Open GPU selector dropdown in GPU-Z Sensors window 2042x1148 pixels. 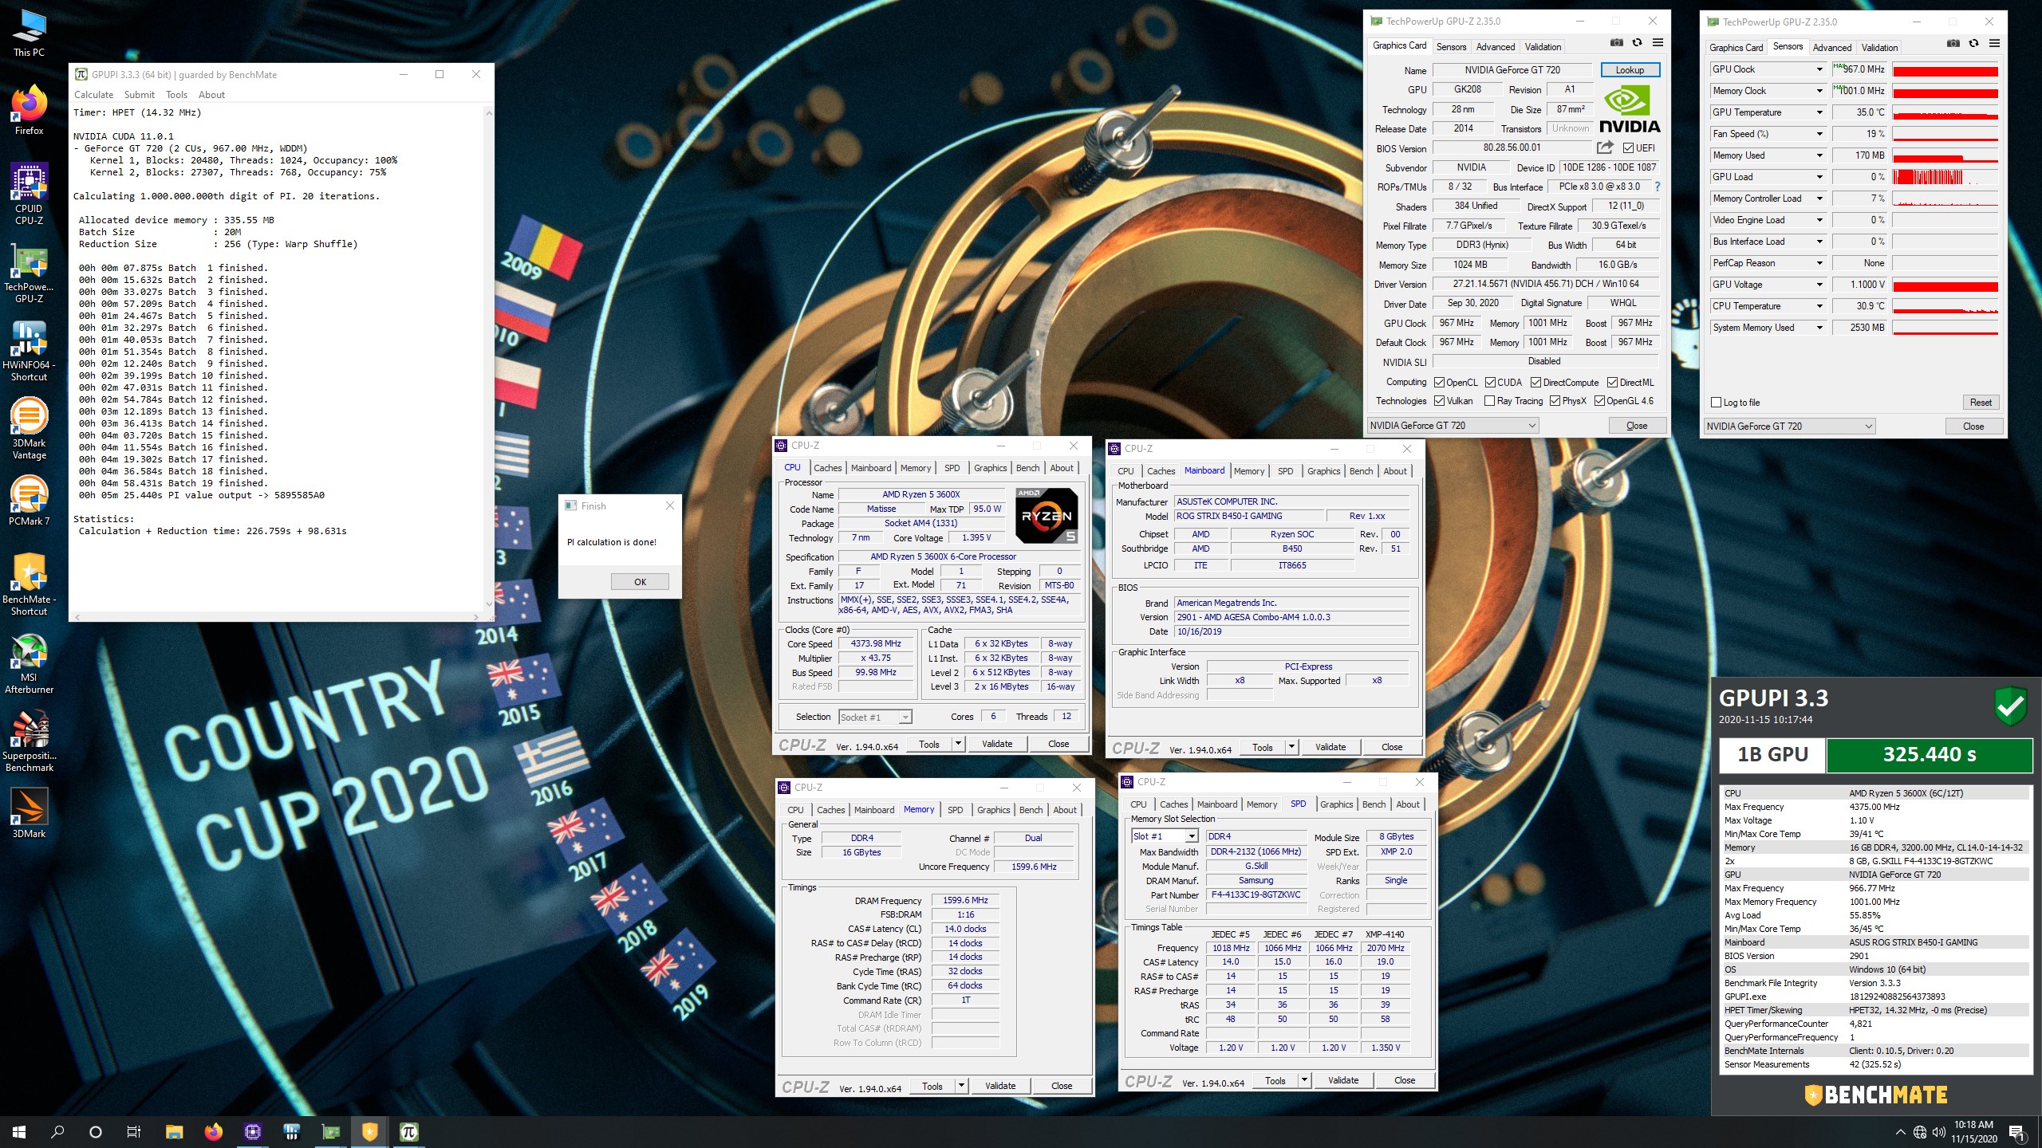click(1789, 427)
